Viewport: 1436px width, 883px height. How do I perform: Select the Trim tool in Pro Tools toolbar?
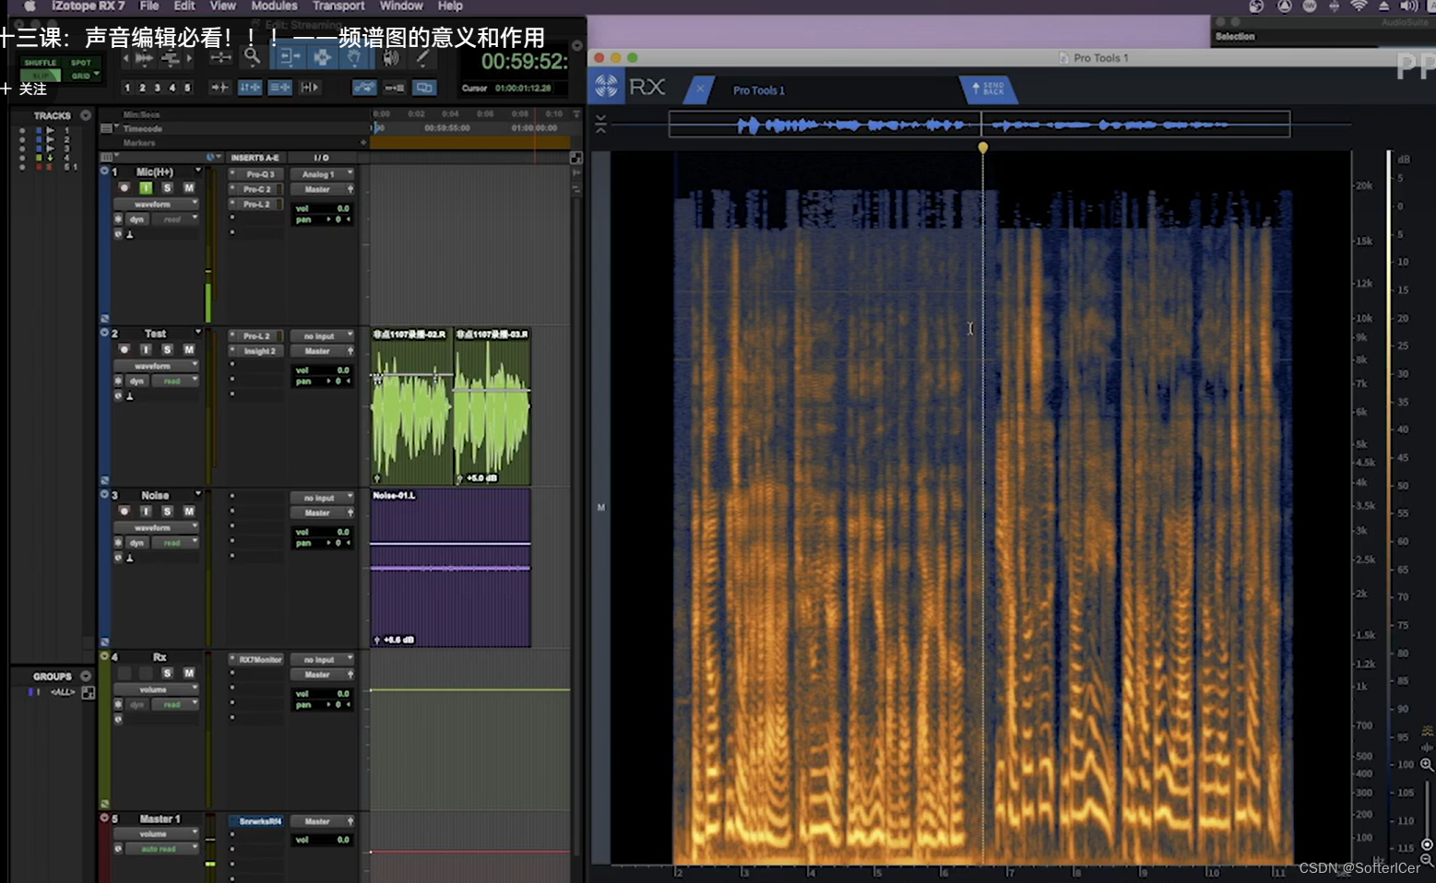click(289, 58)
